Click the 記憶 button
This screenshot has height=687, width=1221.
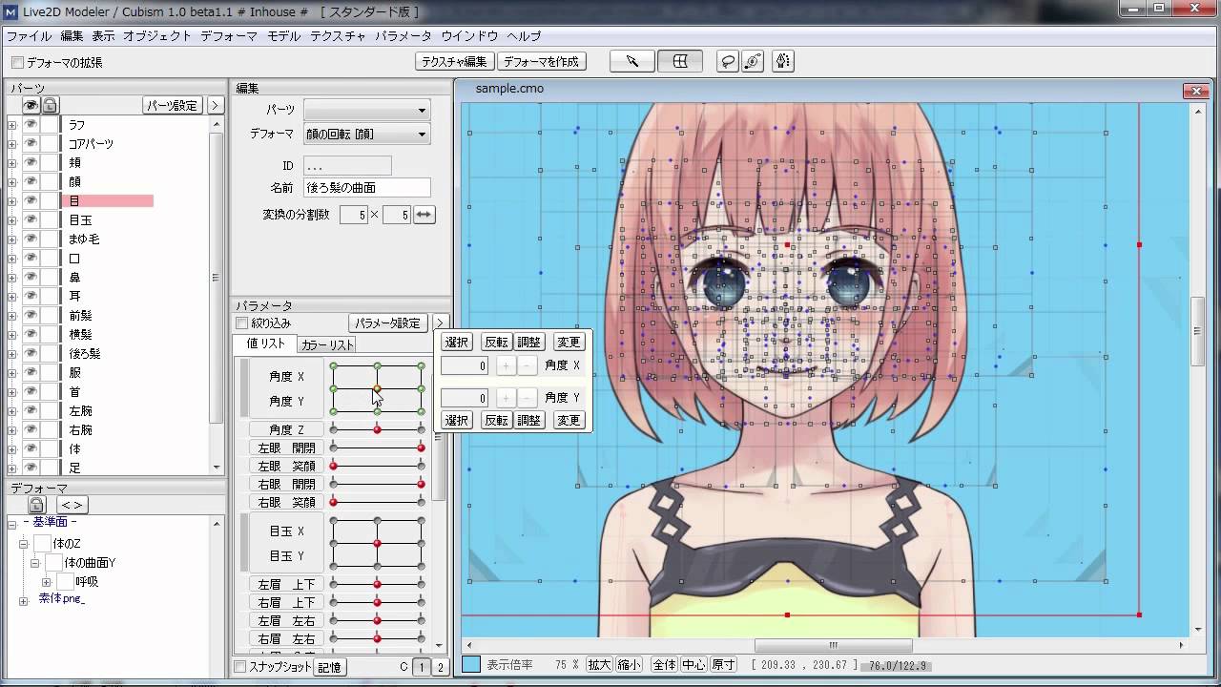click(329, 667)
